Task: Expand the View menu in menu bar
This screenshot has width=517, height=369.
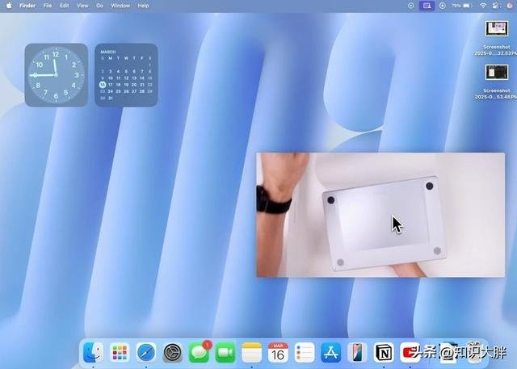Action: tap(82, 5)
